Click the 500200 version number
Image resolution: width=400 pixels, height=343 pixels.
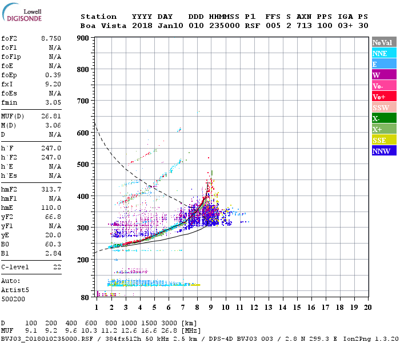13,299
